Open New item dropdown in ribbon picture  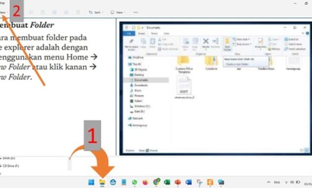click(241, 39)
